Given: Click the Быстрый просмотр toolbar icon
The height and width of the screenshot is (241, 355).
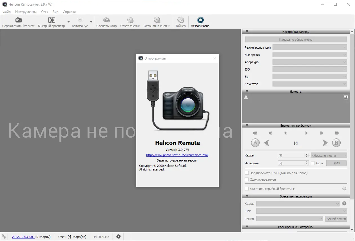Looking at the screenshot, I should pyautogui.click(x=52, y=20).
